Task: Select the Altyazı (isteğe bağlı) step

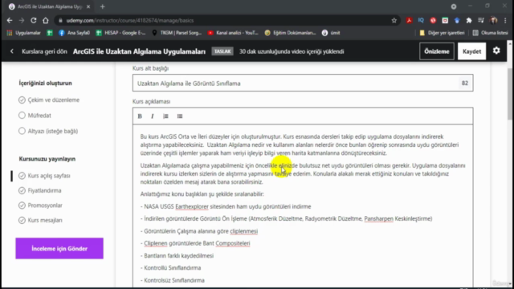Action: (48, 131)
